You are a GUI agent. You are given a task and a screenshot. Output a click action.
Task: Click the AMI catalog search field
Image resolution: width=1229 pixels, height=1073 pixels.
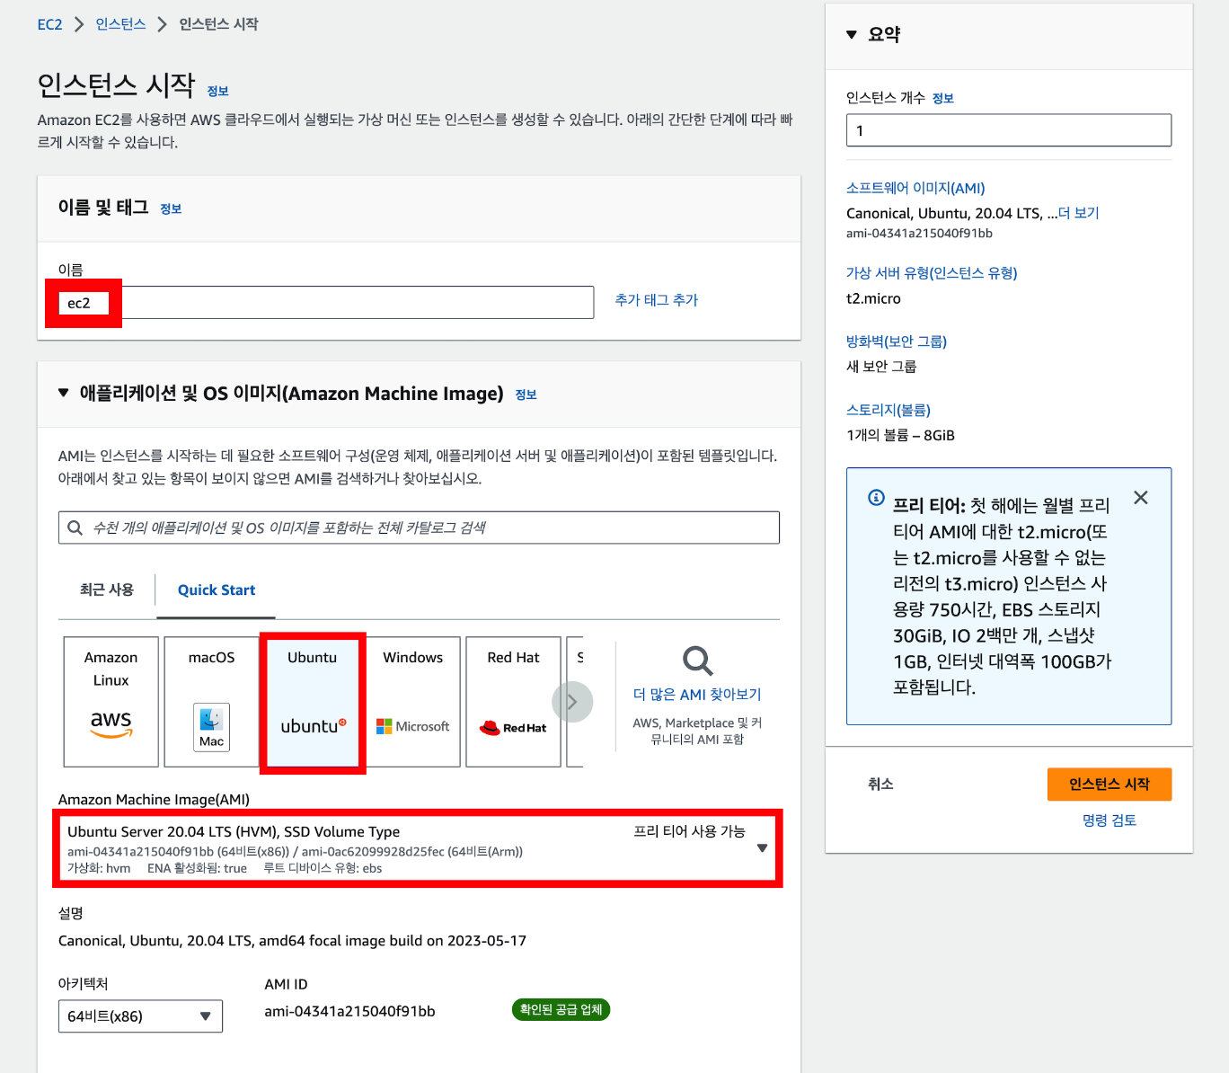coord(419,528)
